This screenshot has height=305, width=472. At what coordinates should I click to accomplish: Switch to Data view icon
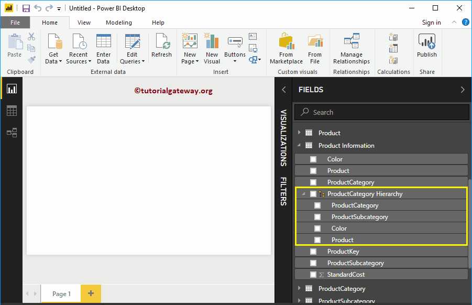click(12, 111)
